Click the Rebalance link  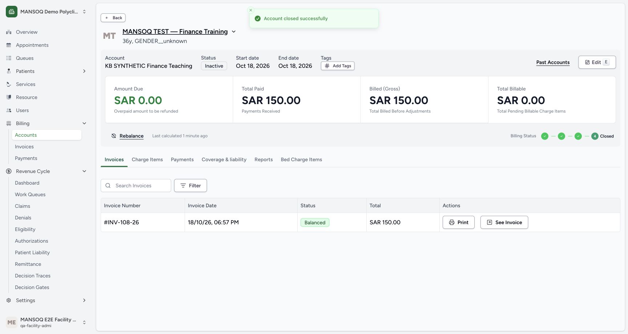[x=132, y=136]
